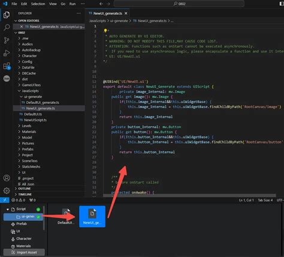Close the NewUI_generate.ts editor tab
The height and width of the screenshot is (257, 284).
click(x=126, y=13)
